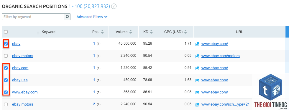Open external link icon in ebay.com keyword row
The width and height of the screenshot is (289, 110).
pyautogui.click(x=197, y=68)
